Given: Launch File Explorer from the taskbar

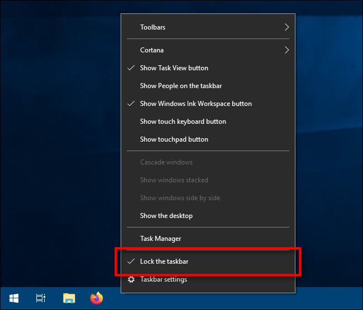Looking at the screenshot, I should click(69, 298).
